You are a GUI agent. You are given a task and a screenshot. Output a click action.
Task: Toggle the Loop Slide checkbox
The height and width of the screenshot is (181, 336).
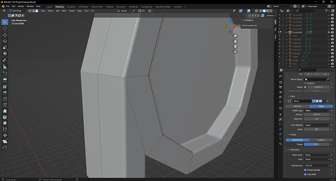(305, 174)
